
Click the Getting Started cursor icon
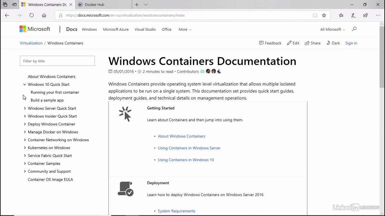coord(125,114)
